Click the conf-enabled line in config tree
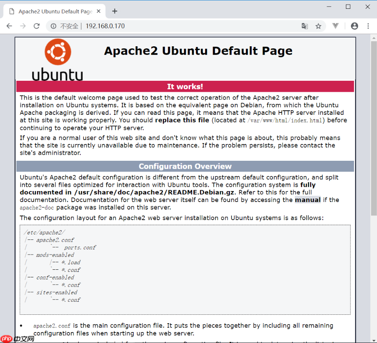 (x=55, y=277)
